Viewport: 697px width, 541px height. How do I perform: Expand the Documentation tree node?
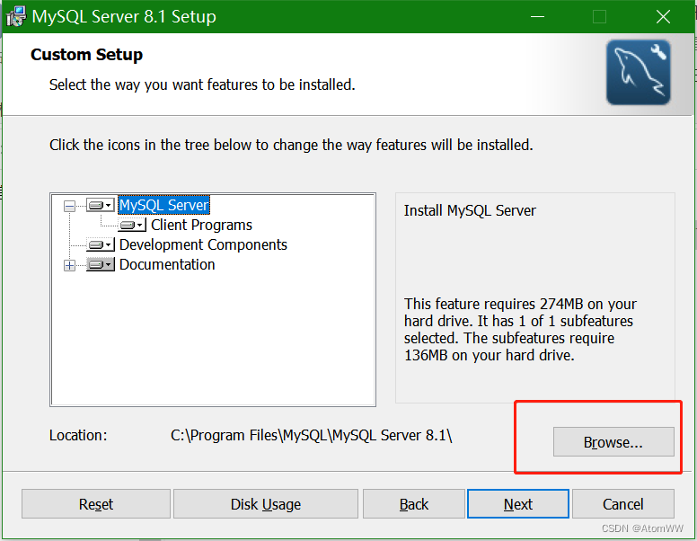pyautogui.click(x=69, y=266)
